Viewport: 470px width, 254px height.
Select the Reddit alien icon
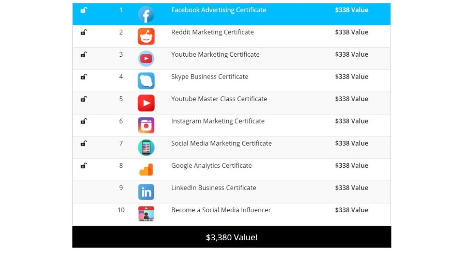[146, 36]
